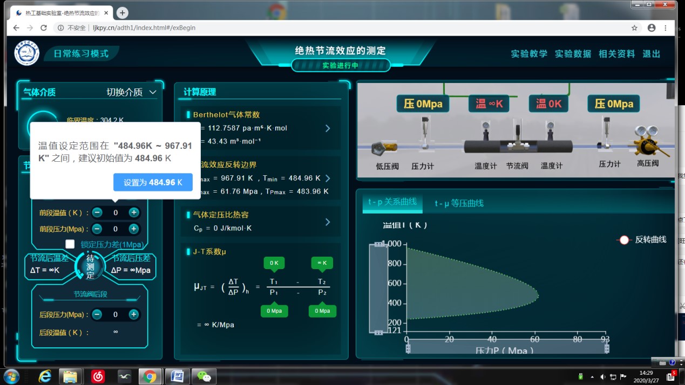Click the pressure axis range slider handle
Image resolution: width=685 pixels, height=385 pixels.
click(x=606, y=348)
